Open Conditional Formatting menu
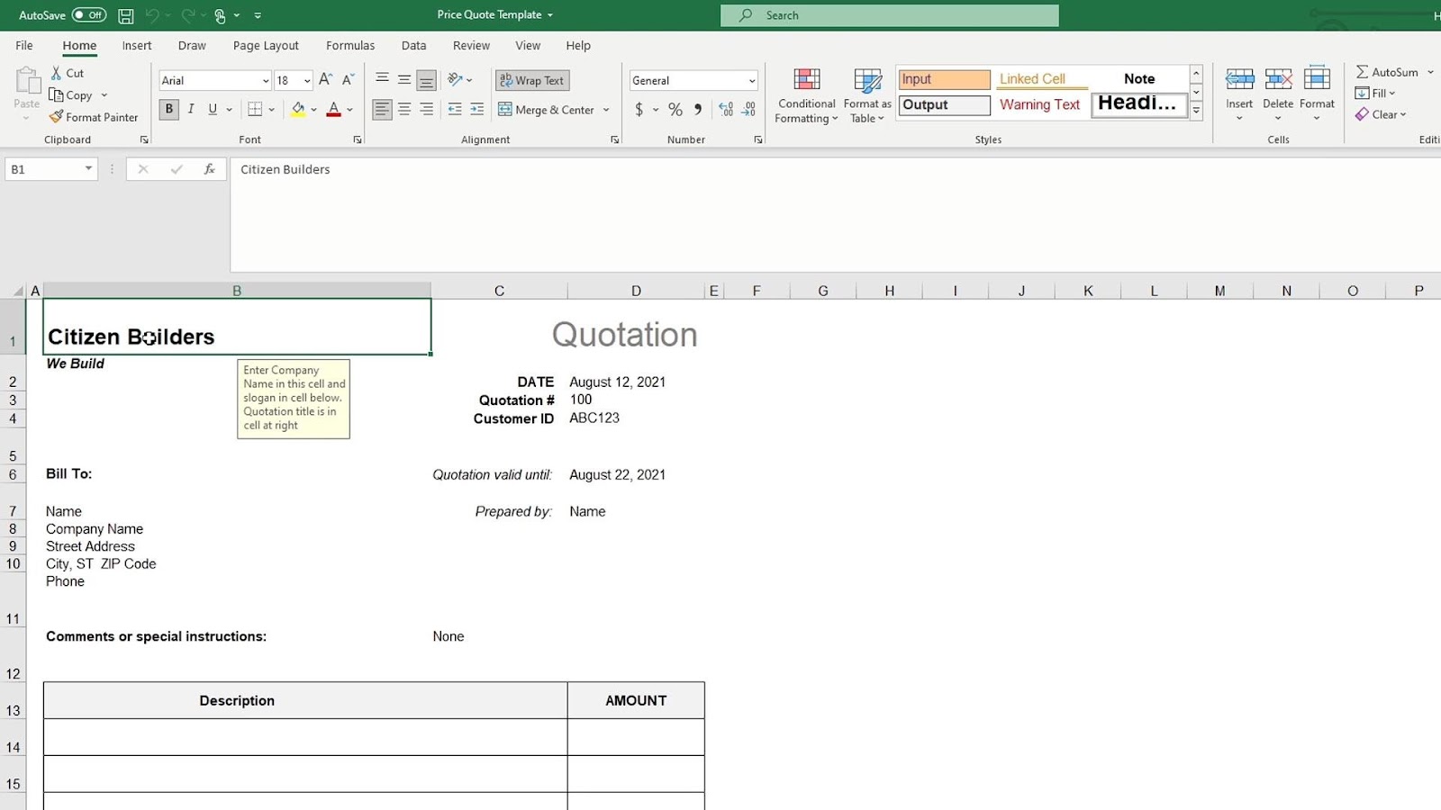1441x810 pixels. coord(807,95)
